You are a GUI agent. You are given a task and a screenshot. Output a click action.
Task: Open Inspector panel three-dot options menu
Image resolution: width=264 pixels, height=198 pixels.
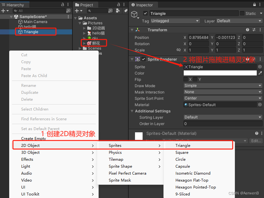[260, 4]
